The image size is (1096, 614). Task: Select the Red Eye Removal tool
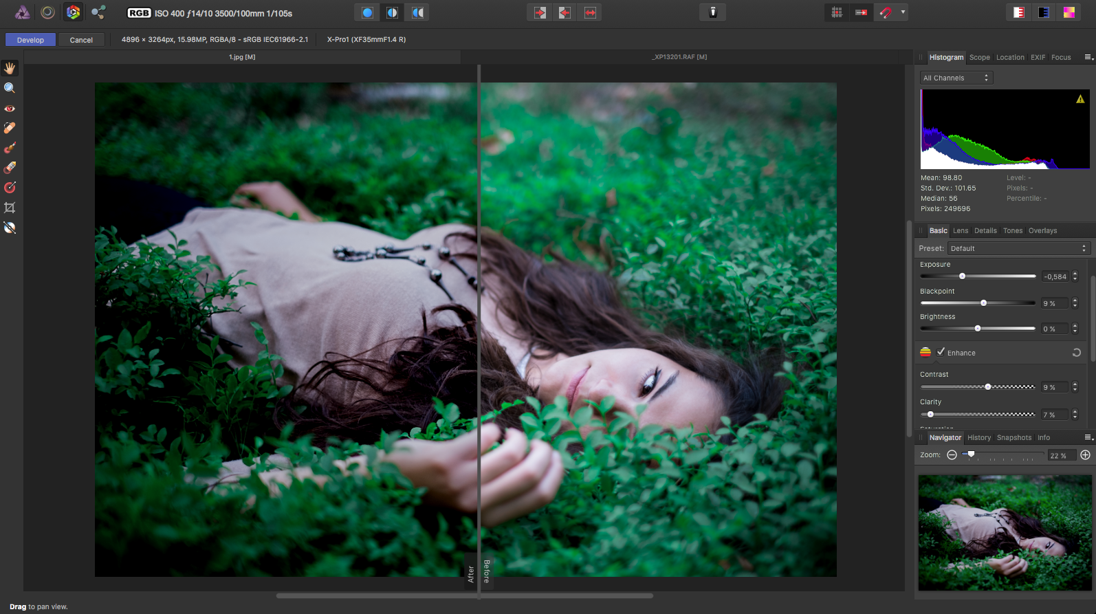pos(10,108)
